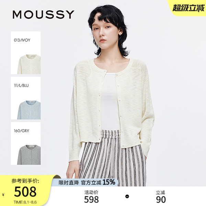
Task: Click the 160/GRY color code label
Action: (x=21, y=131)
